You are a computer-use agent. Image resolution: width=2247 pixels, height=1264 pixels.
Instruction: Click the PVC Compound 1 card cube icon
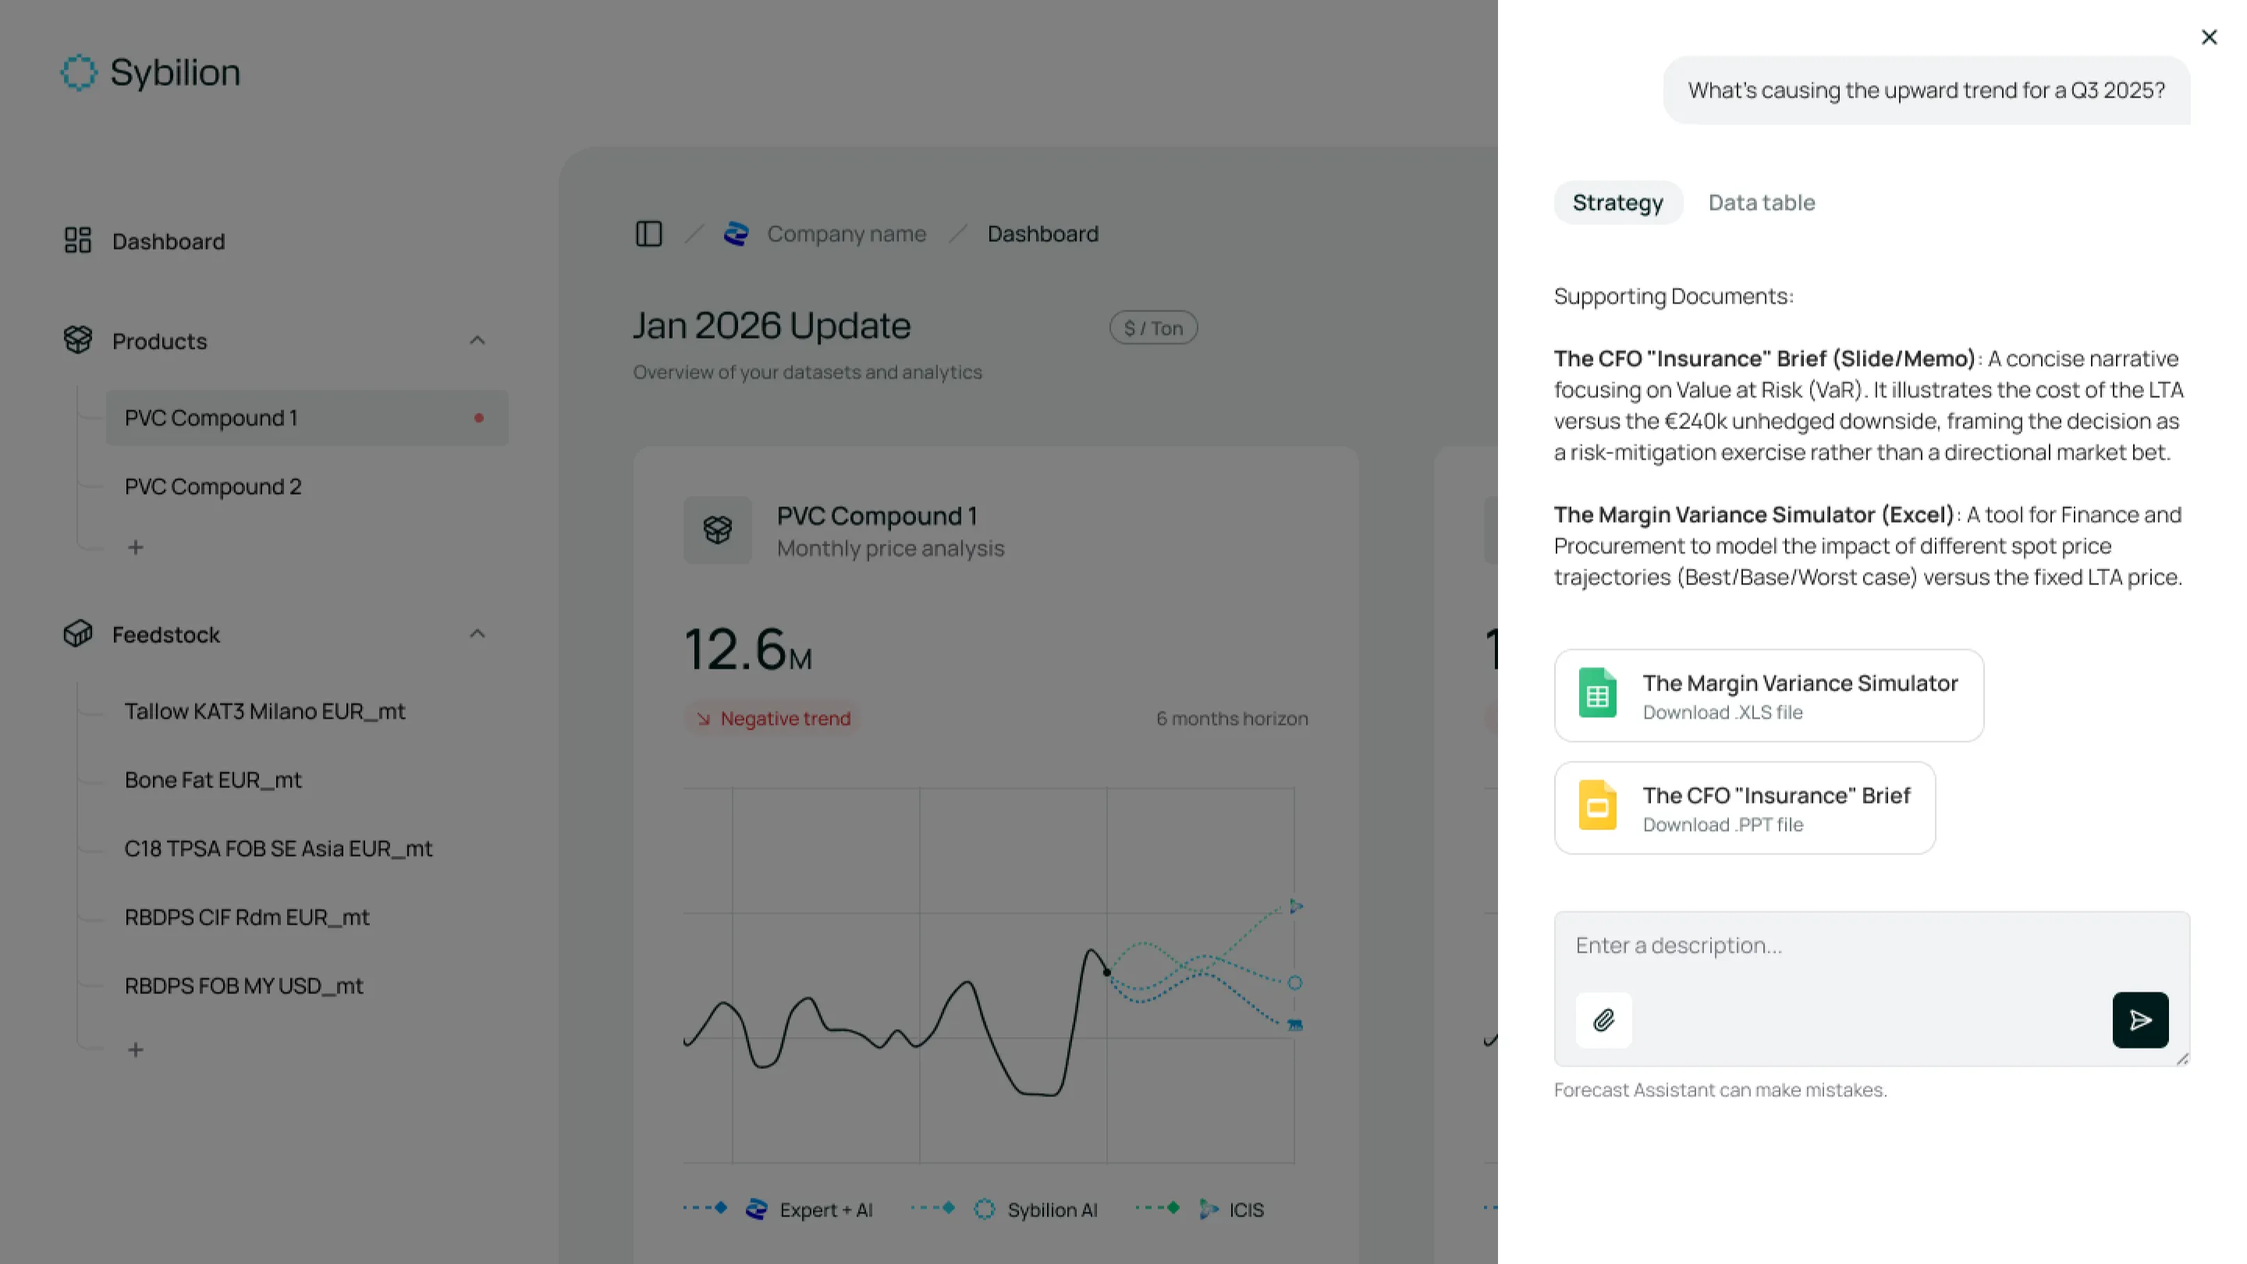click(x=717, y=530)
